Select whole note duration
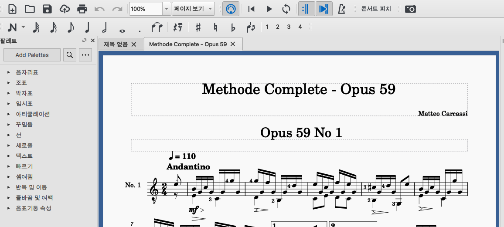Screen dimensions: 504x227 [x=122, y=30]
